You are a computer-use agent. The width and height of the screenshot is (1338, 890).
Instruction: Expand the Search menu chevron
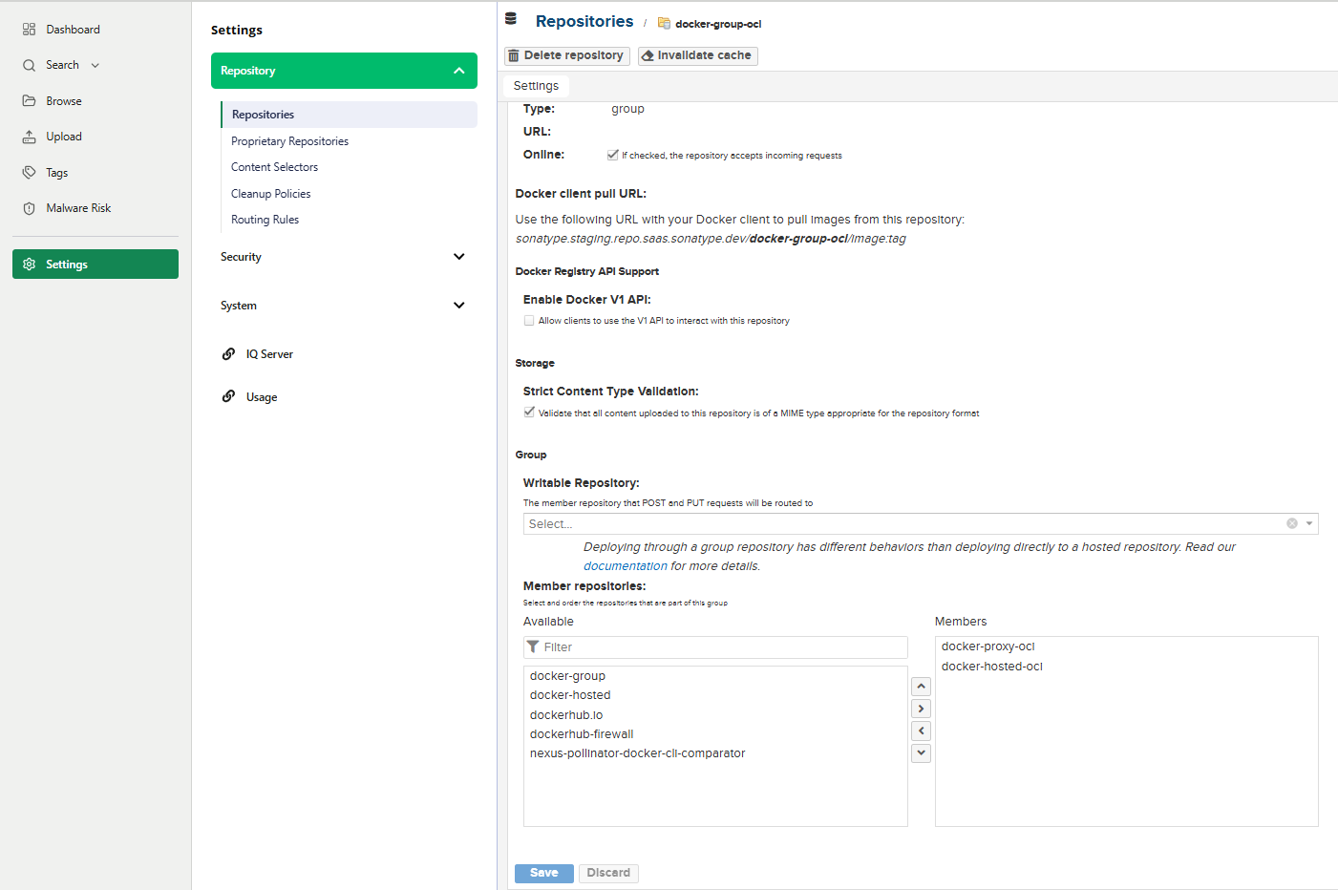96,66
